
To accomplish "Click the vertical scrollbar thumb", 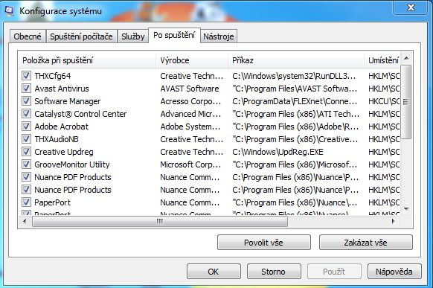I will click(x=406, y=102).
